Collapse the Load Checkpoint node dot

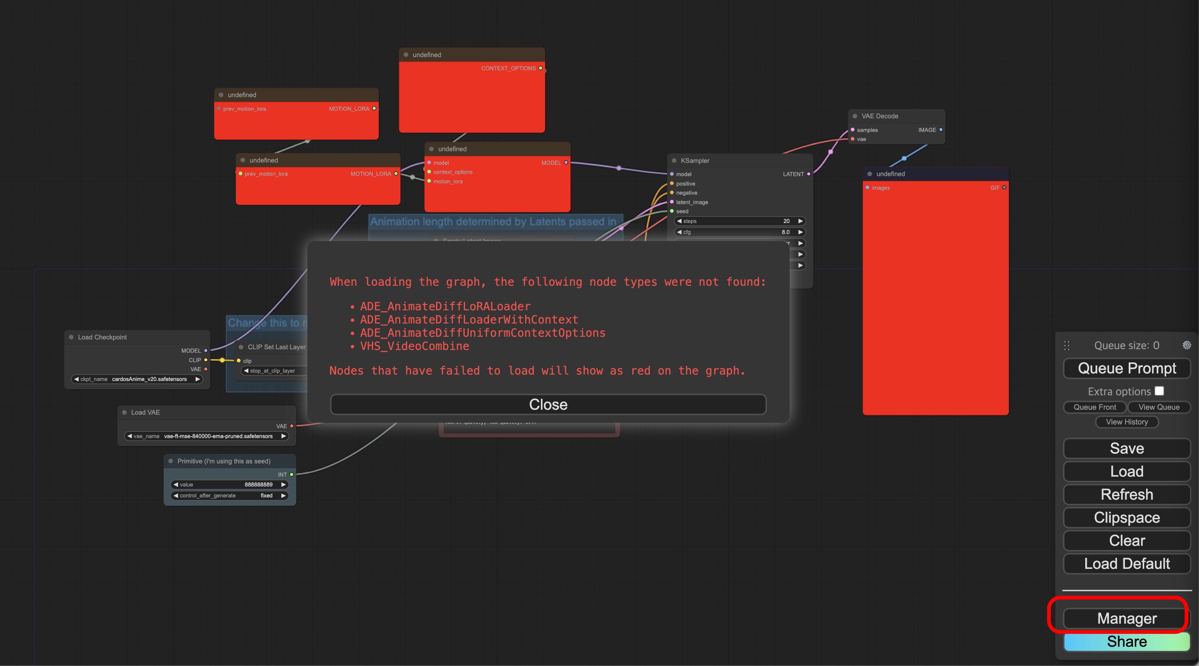point(71,337)
